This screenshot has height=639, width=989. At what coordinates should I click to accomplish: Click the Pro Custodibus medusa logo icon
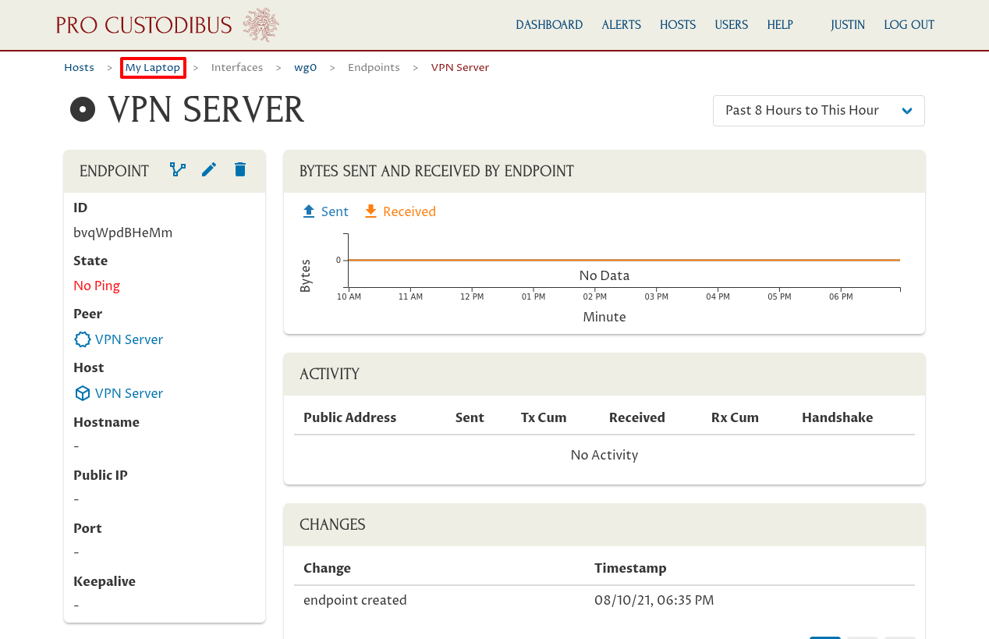[261, 25]
